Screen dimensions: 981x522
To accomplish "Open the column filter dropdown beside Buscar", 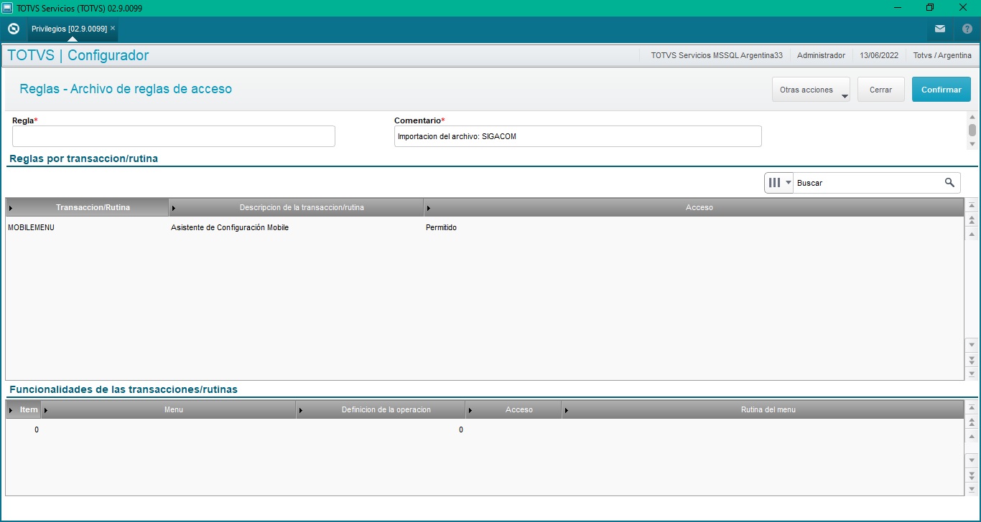I will (779, 183).
